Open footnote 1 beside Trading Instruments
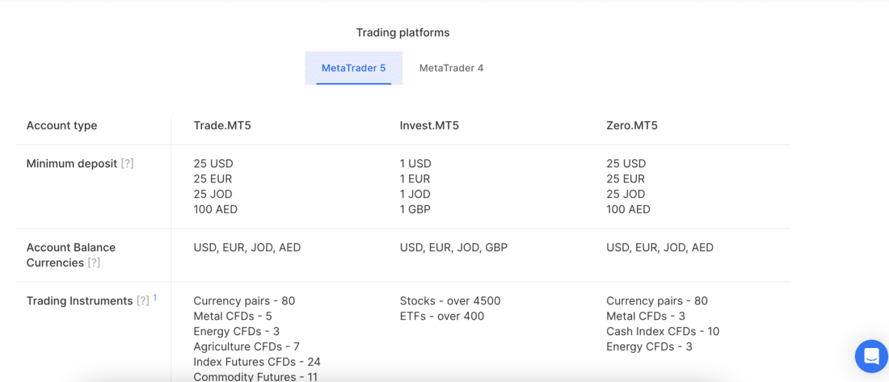This screenshot has height=382, width=889. click(155, 297)
